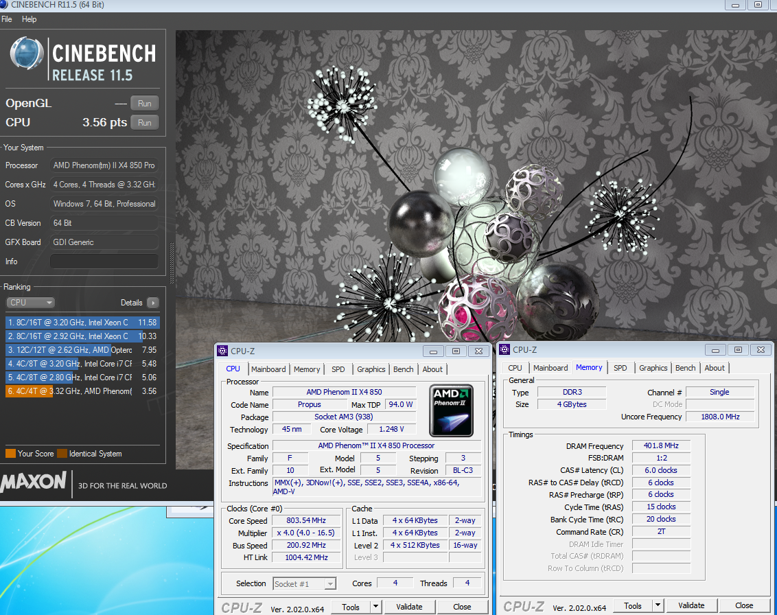The height and width of the screenshot is (615, 777).
Task: Click Tools button in left CPU-Z
Action: pyautogui.click(x=350, y=607)
